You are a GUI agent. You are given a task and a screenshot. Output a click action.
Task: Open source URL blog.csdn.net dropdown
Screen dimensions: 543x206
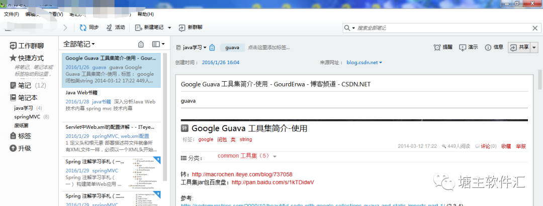click(x=365, y=63)
